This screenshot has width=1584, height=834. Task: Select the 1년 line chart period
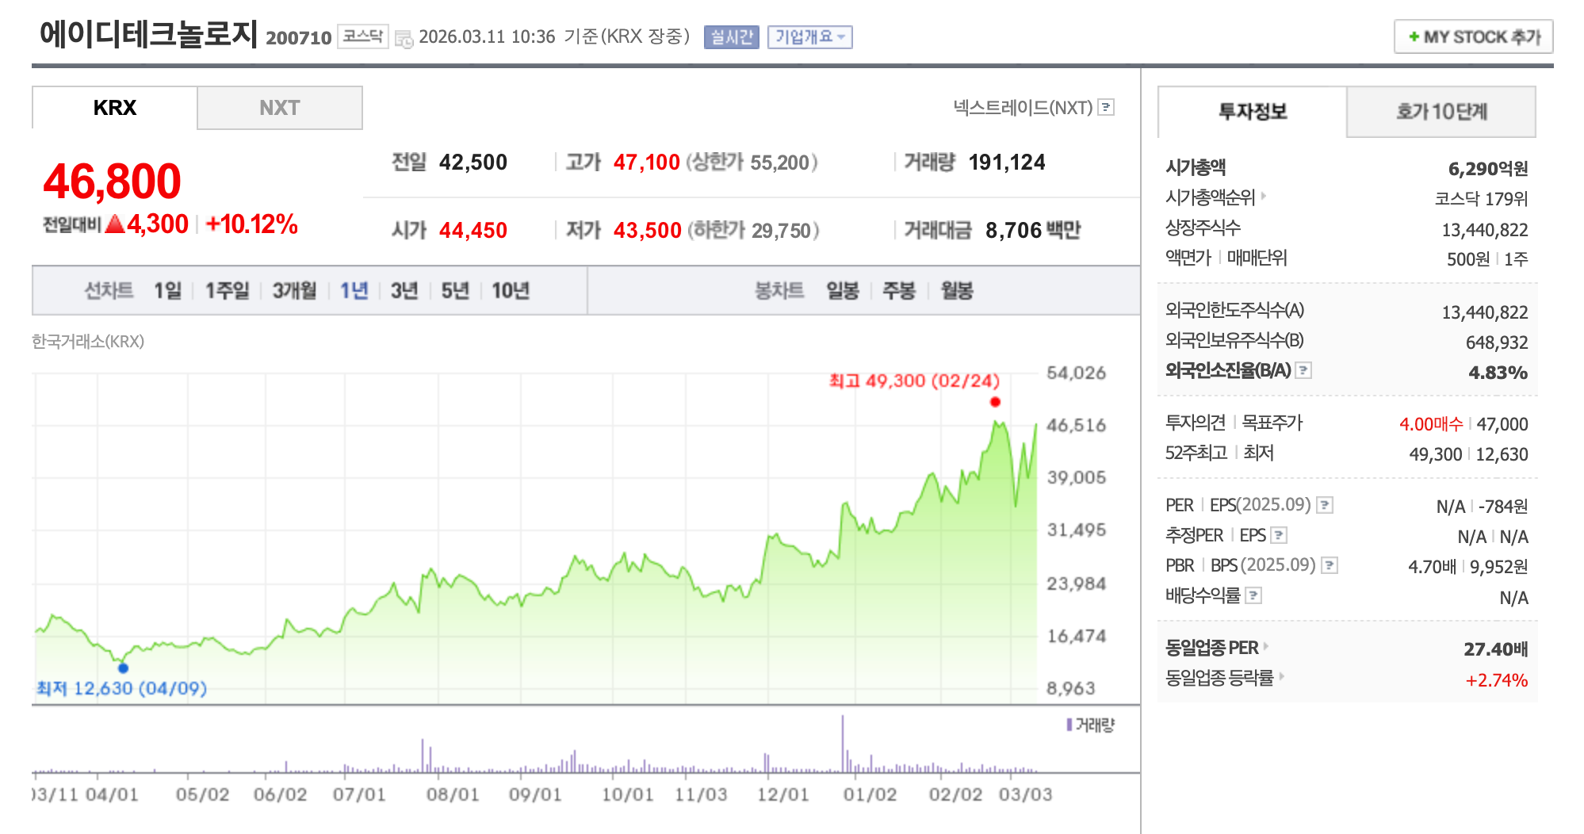pos(354,291)
